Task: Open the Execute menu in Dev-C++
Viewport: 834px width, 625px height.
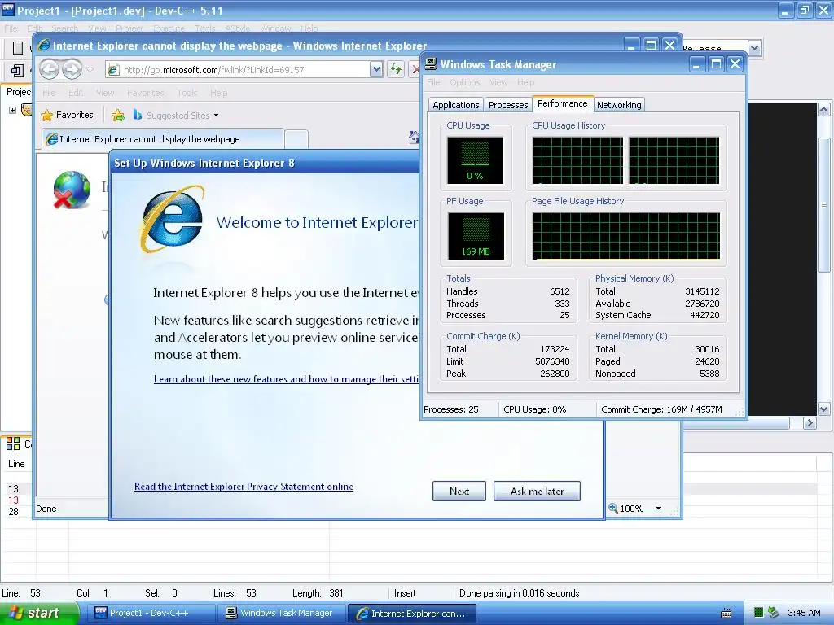Action: pyautogui.click(x=169, y=28)
